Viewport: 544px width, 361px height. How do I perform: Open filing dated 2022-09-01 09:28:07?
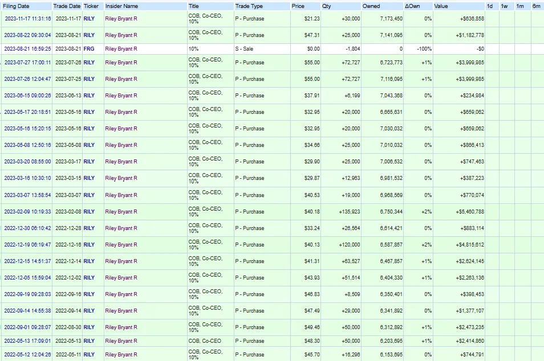click(x=28, y=327)
